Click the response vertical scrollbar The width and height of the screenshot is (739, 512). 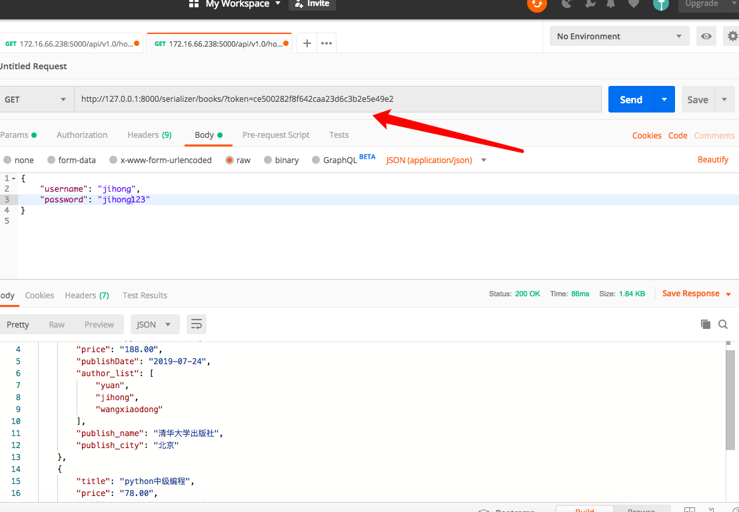(730, 399)
